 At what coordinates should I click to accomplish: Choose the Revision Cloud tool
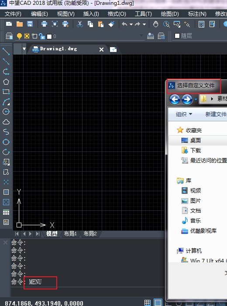pyautogui.click(x=6, y=122)
